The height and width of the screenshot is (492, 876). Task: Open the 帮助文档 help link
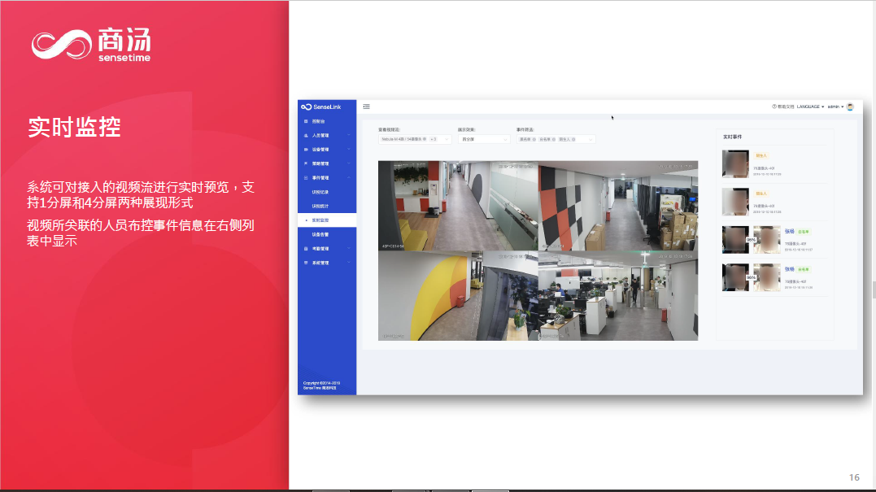pyautogui.click(x=786, y=107)
